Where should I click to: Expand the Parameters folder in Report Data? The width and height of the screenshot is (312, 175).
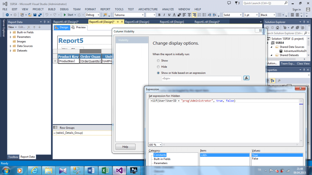pos(11,37)
